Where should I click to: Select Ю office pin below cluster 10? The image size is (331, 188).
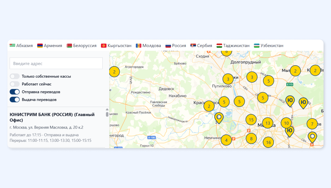pyautogui.click(x=289, y=131)
